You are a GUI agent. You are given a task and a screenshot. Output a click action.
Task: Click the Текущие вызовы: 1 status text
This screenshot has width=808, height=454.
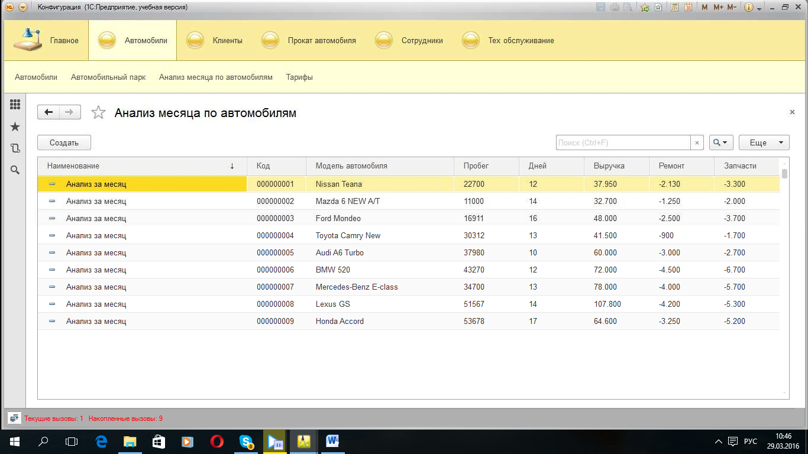[54, 419]
